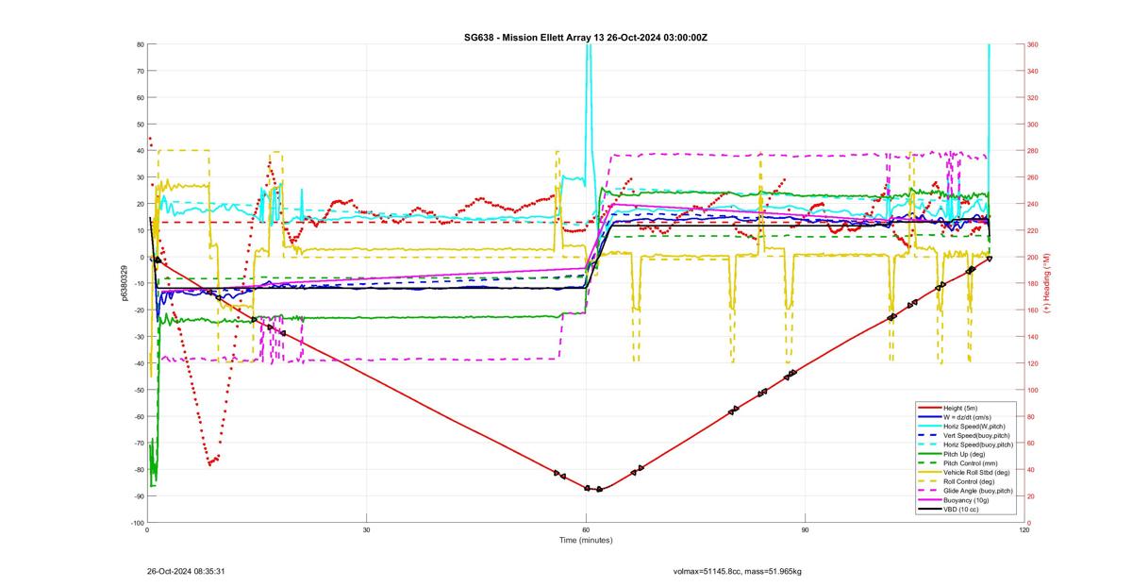Click the left axis tick label '-50'

point(138,390)
